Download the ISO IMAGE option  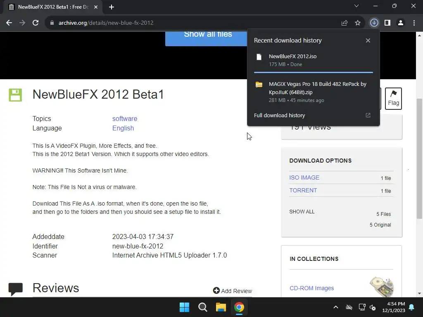(x=304, y=177)
